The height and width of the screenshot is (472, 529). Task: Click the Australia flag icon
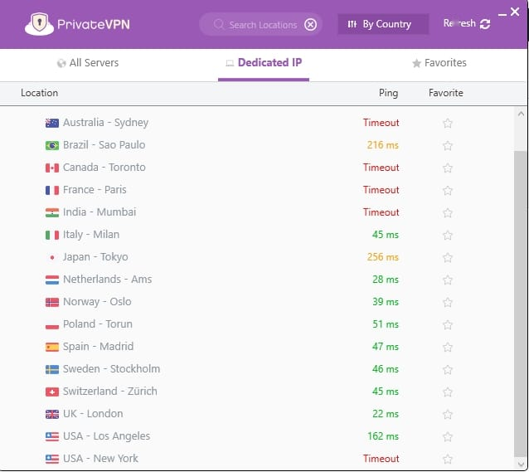pyautogui.click(x=52, y=123)
